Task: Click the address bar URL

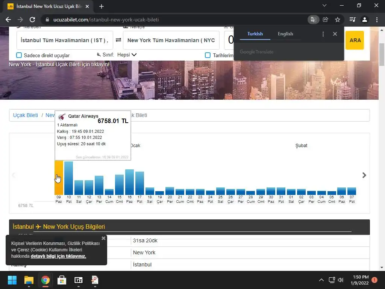Action: point(106,20)
